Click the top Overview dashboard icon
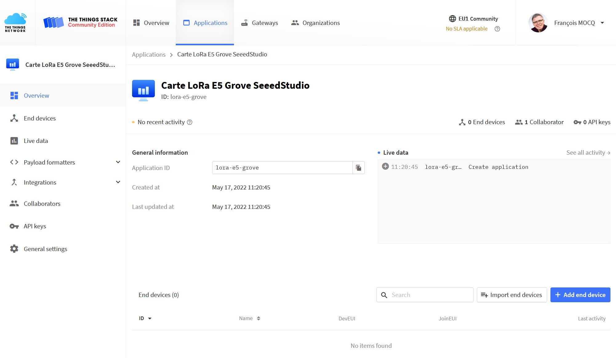Viewport: 616px width, 358px height. pos(136,23)
